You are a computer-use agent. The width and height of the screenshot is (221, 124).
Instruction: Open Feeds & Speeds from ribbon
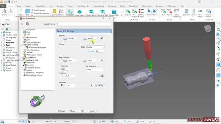pyautogui.click(x=38, y=10)
